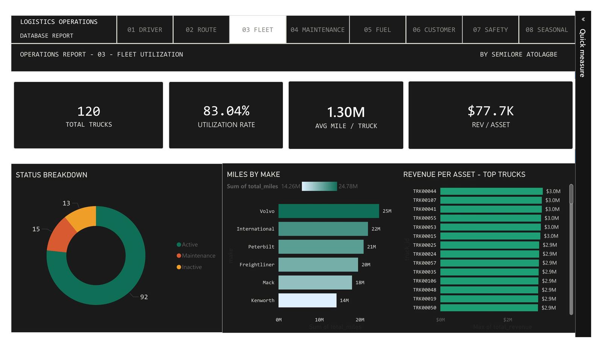
Task: Select the 03 FLEET tab
Action: (258, 30)
